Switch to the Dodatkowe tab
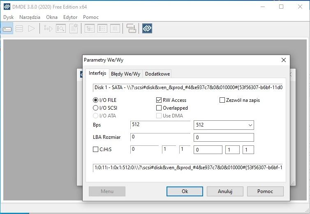The width and height of the screenshot is (310, 214). [157, 74]
